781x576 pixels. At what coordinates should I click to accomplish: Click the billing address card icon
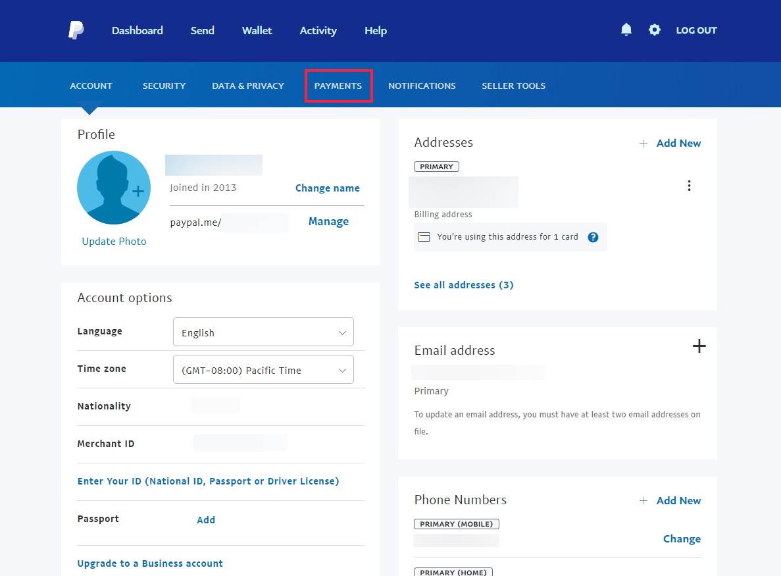[x=424, y=236]
